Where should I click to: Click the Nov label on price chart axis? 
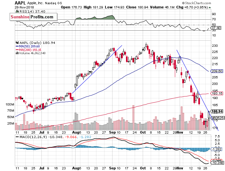point(180,132)
